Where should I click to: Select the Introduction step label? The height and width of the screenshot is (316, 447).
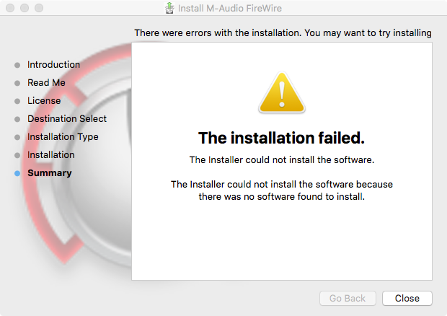pos(53,65)
